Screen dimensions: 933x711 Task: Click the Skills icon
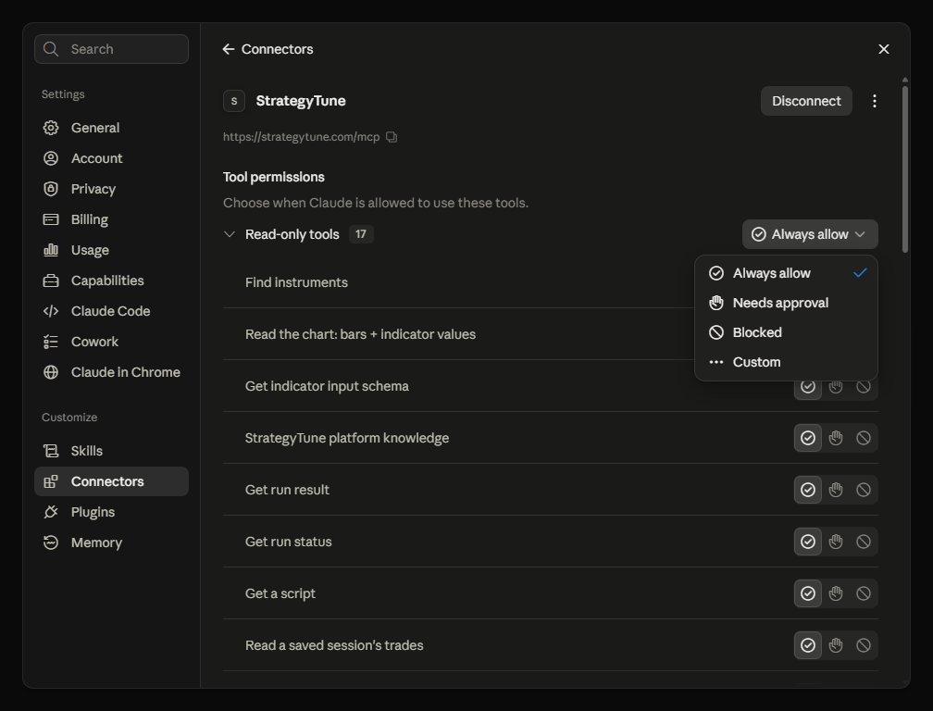tap(51, 451)
